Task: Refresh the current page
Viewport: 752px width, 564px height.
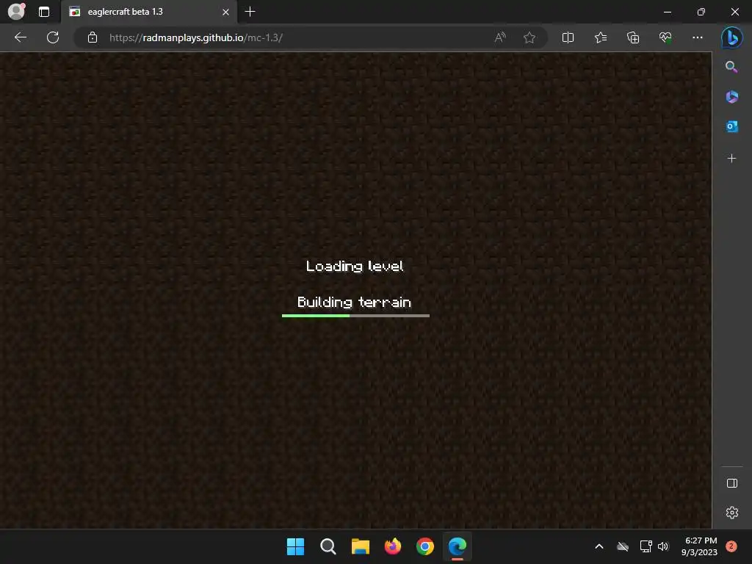Action: coord(53,37)
